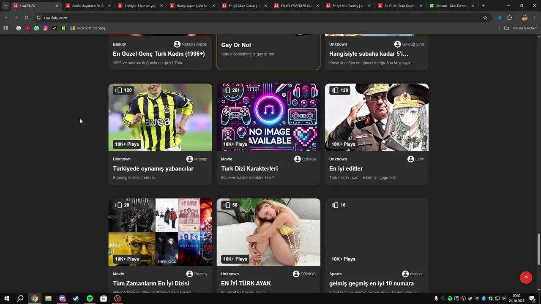Open the Chrome extensions puzzle icon
541x304 pixels.
click(x=509, y=18)
